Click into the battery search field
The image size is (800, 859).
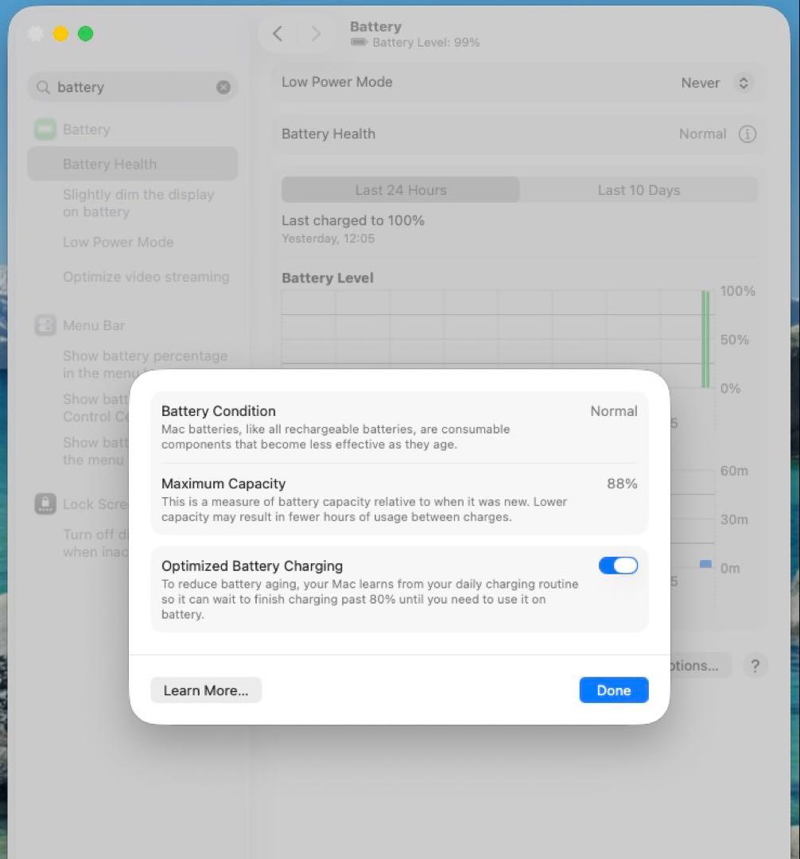131,87
